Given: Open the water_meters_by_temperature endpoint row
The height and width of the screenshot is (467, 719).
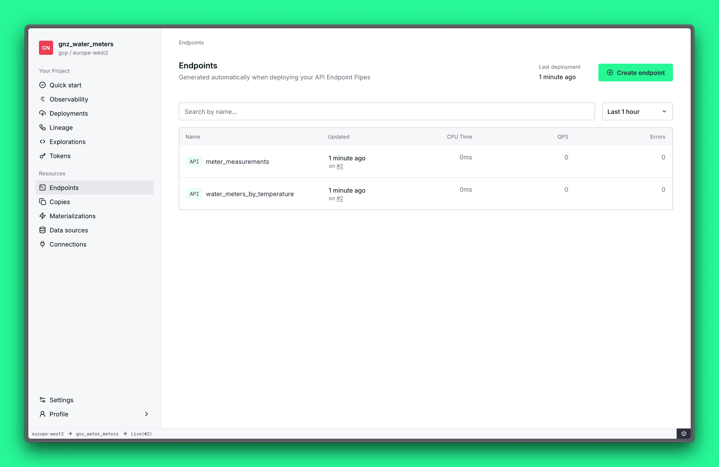Looking at the screenshot, I should pyautogui.click(x=250, y=194).
